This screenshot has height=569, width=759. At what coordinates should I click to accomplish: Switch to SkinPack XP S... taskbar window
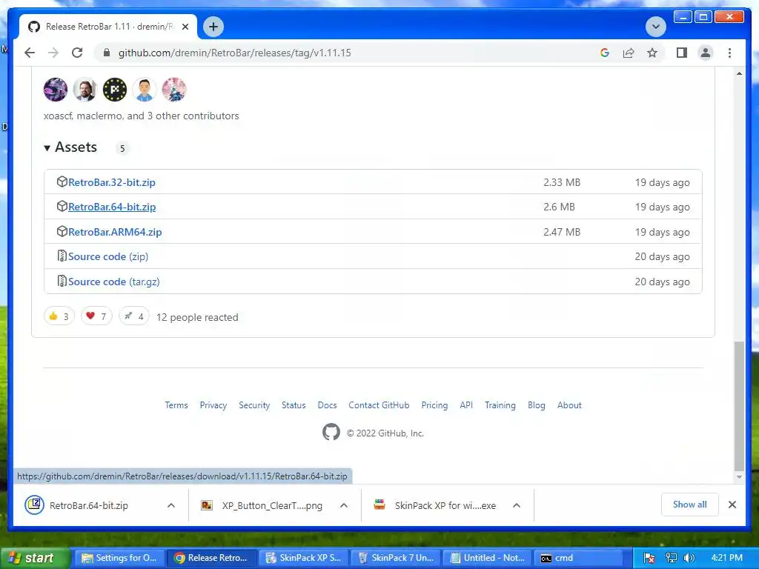[x=303, y=558]
